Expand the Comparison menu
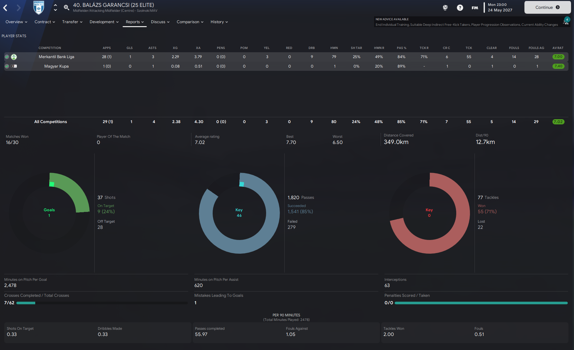Viewport: 574px width, 350px height. click(x=190, y=22)
